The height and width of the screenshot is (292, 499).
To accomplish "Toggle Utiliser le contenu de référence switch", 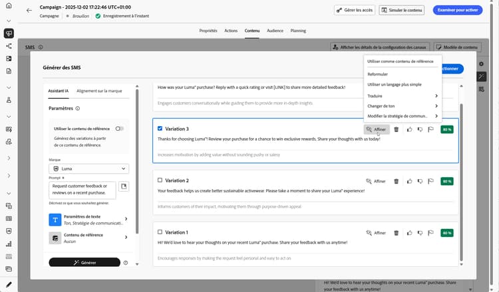I will point(120,129).
